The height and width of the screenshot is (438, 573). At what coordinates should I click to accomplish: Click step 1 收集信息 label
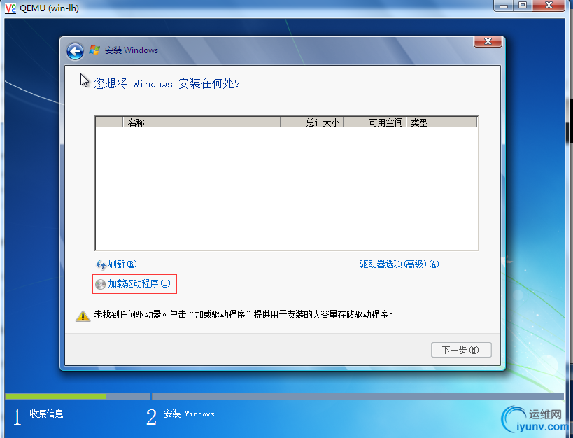(x=46, y=414)
